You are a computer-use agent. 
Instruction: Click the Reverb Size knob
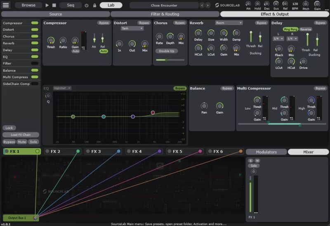pyautogui.click(x=211, y=33)
